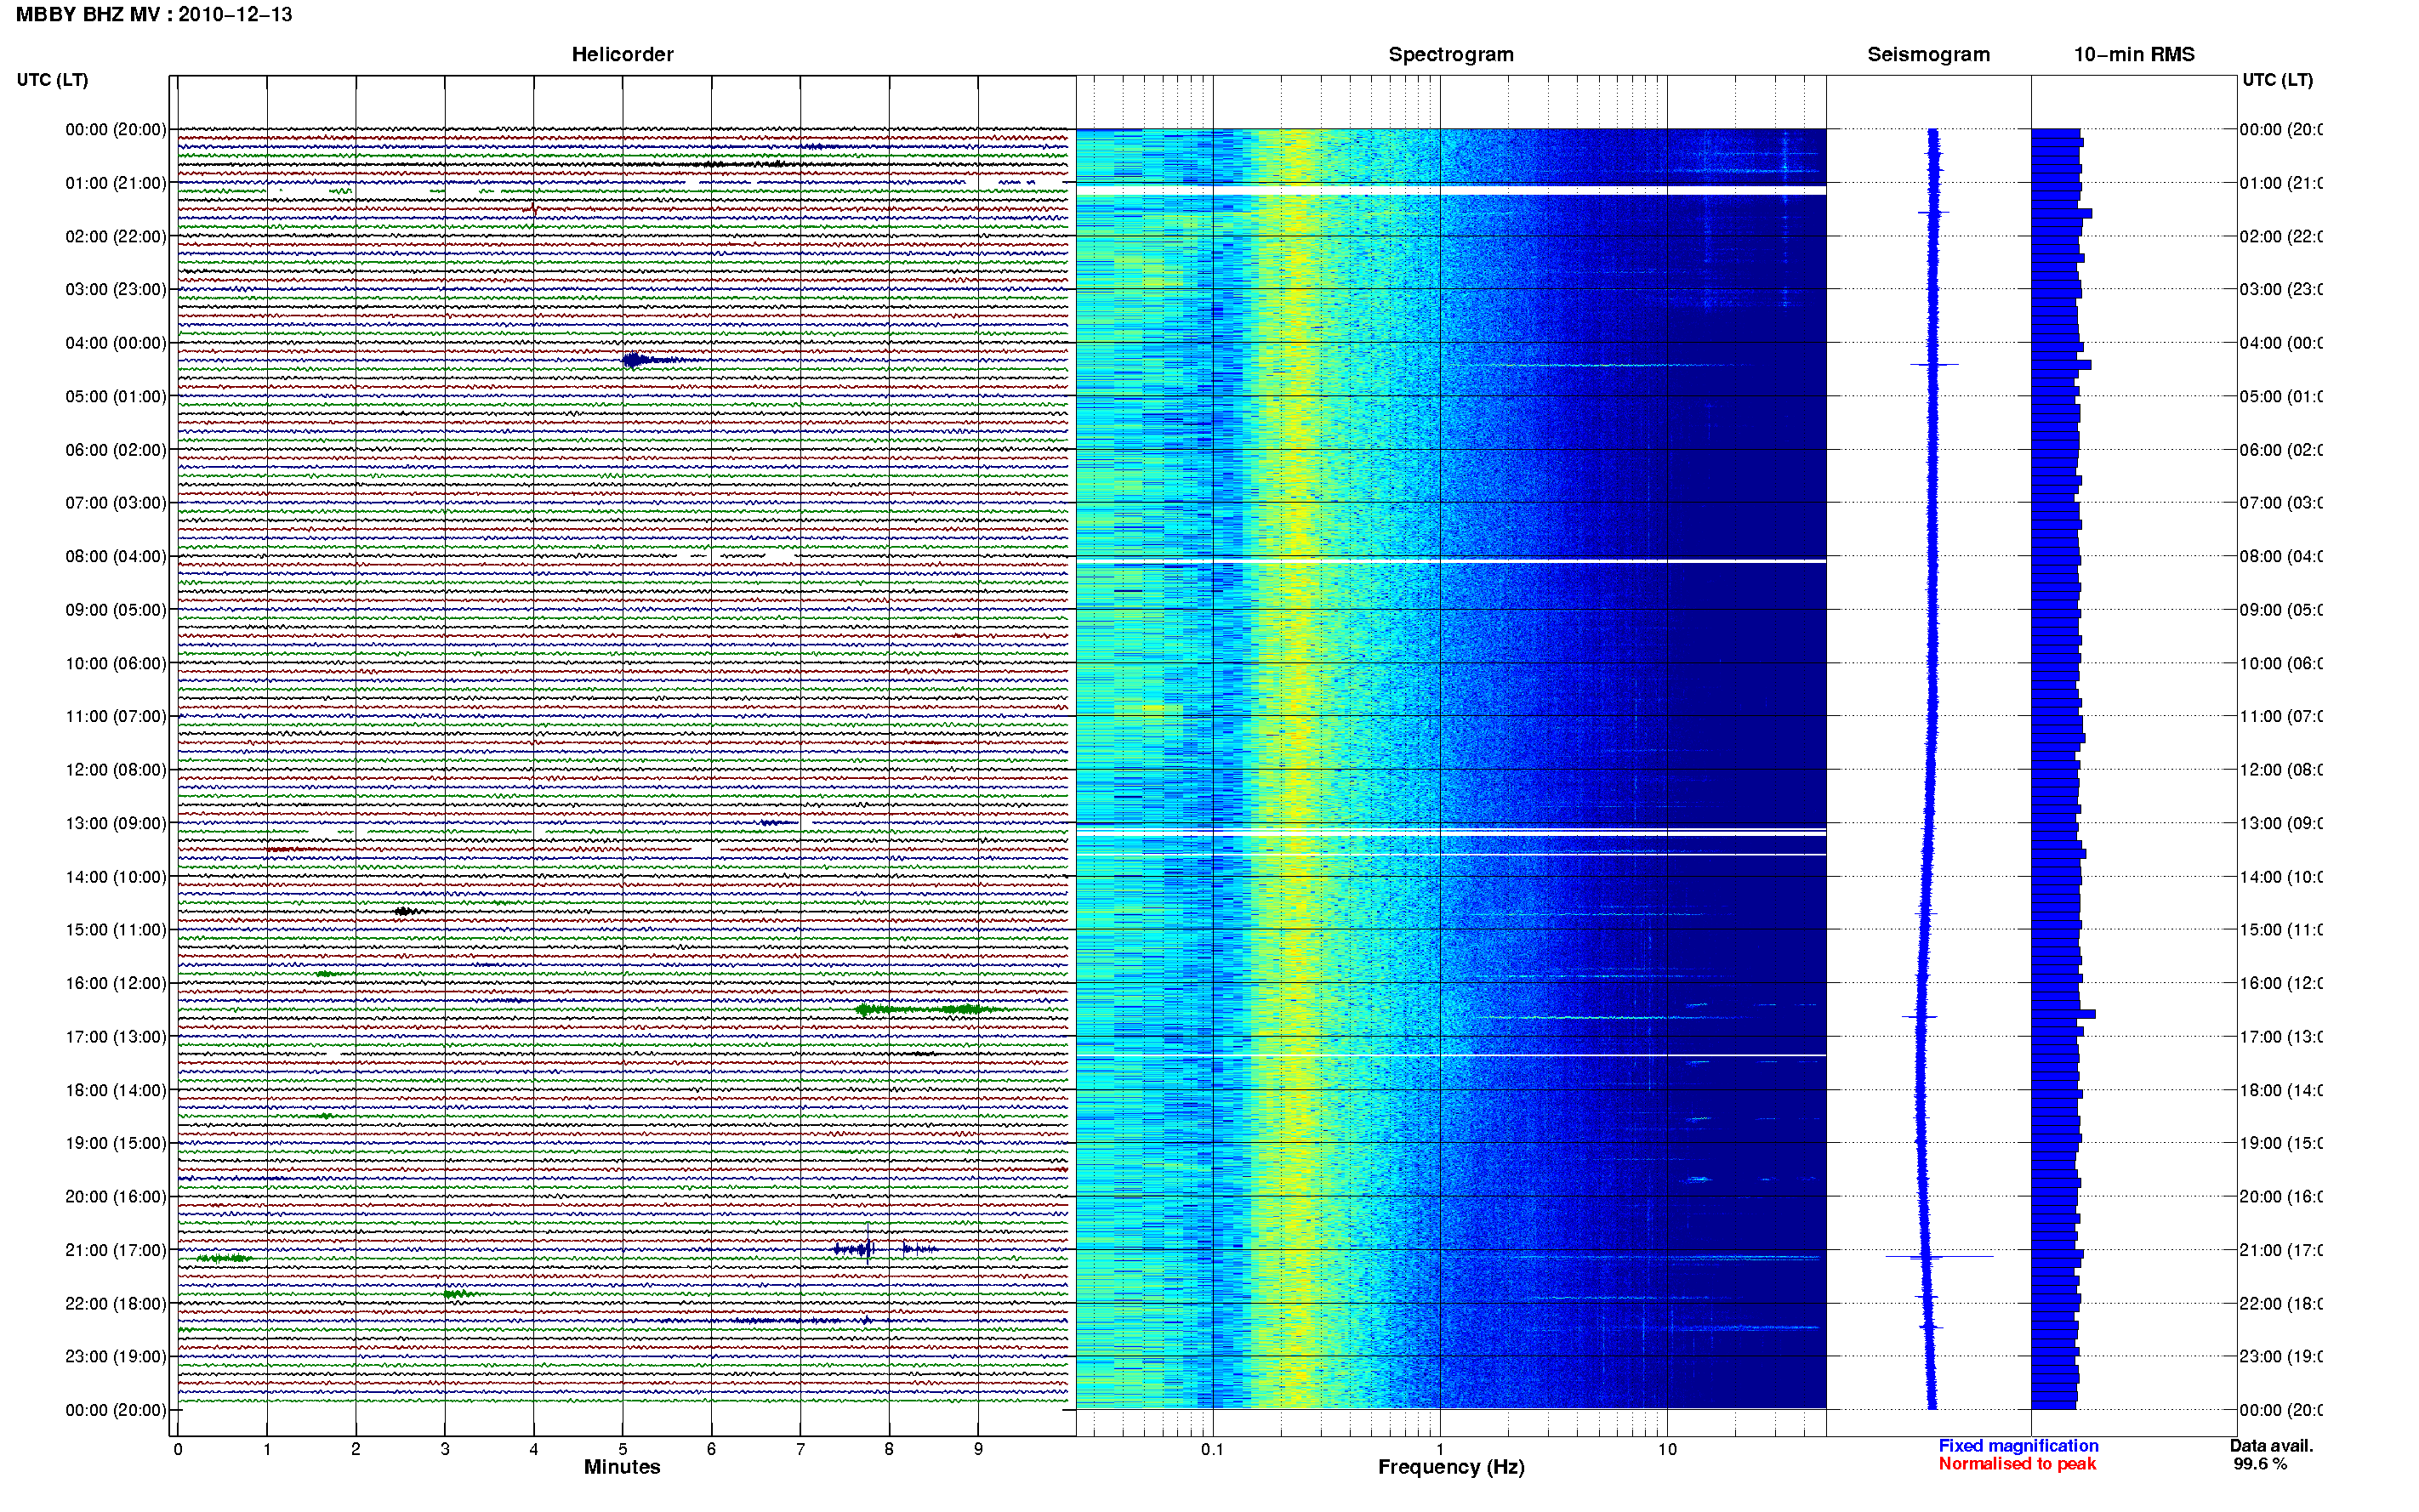The image size is (2419, 1512).
Task: Select the Spectrogram panel heading
Action: [x=1451, y=54]
